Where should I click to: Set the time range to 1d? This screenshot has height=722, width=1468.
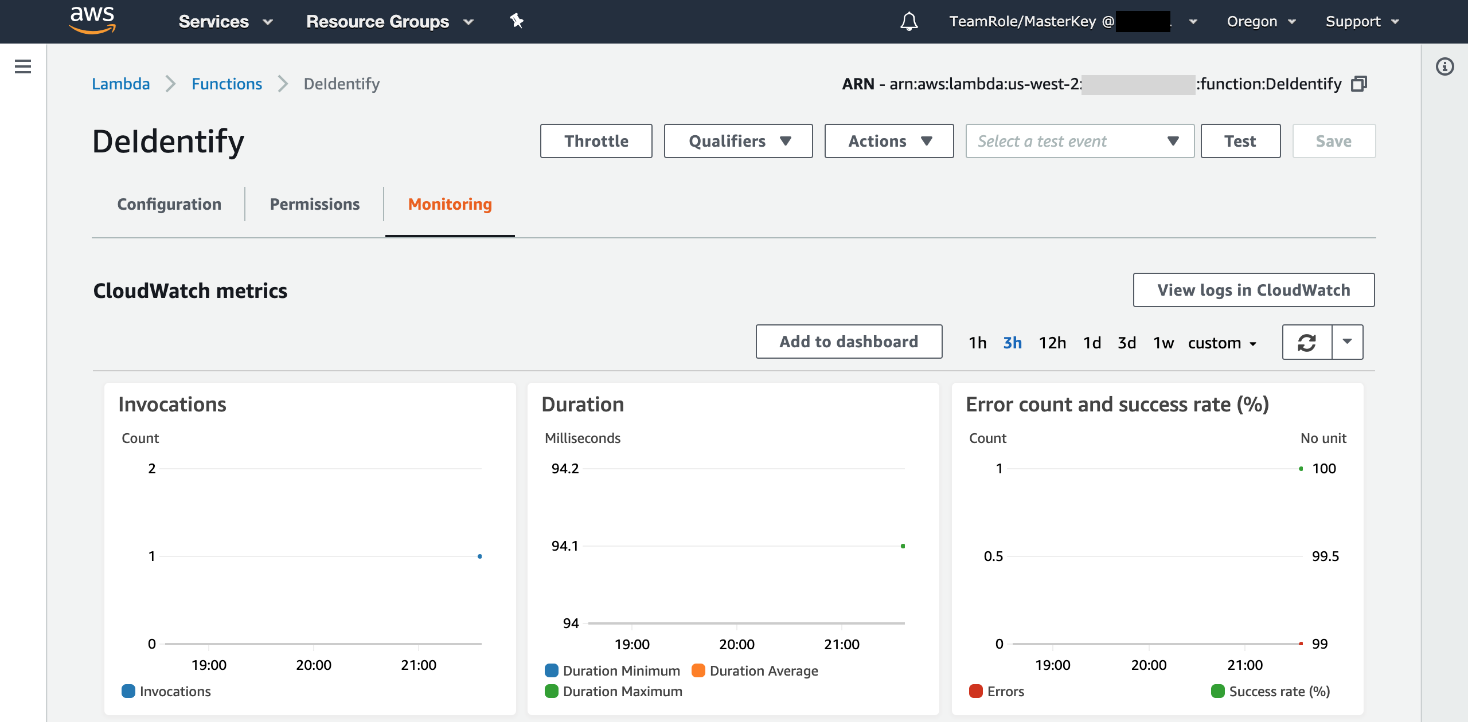1092,343
